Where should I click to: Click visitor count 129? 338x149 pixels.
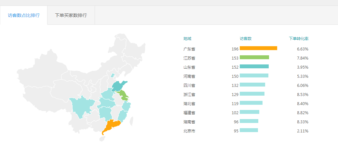click(x=235, y=94)
